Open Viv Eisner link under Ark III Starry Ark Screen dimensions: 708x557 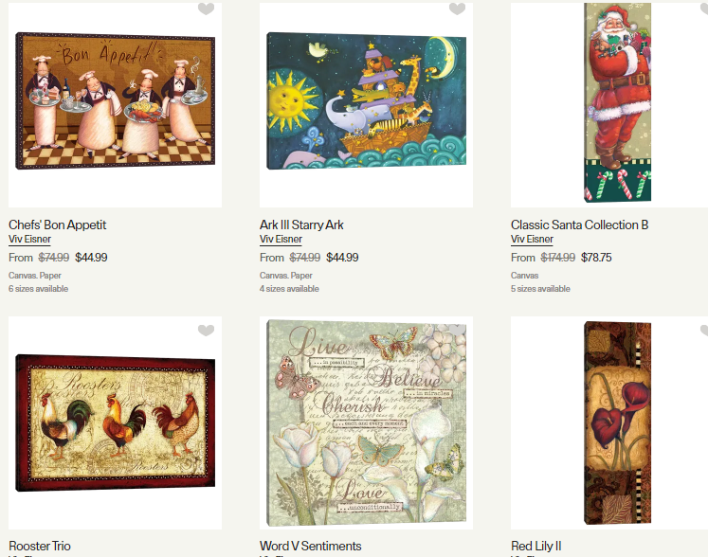[x=281, y=240]
